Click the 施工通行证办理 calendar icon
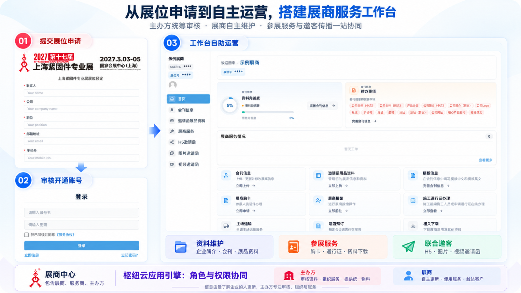This screenshot has height=293, width=521. (x=413, y=201)
